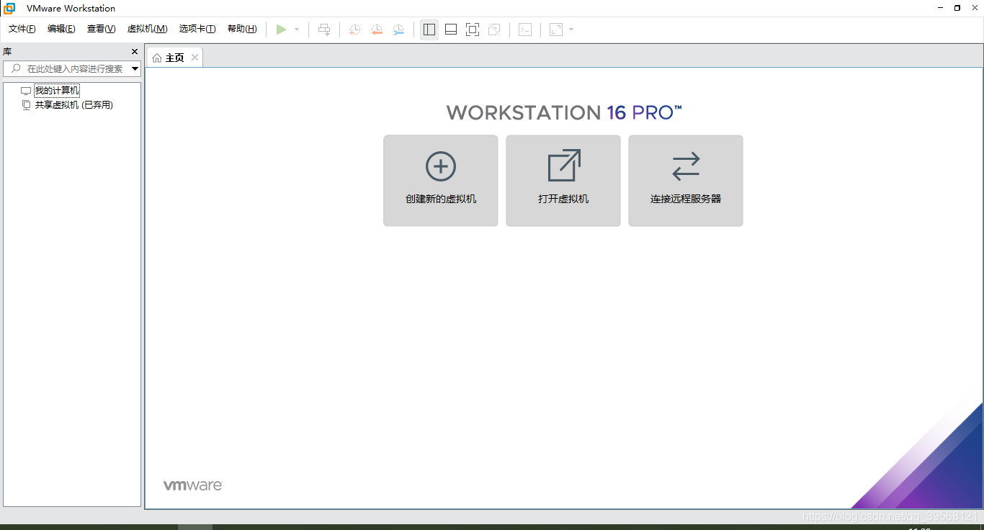Toggle the thumbnail bar icon
984x530 pixels.
450,30
